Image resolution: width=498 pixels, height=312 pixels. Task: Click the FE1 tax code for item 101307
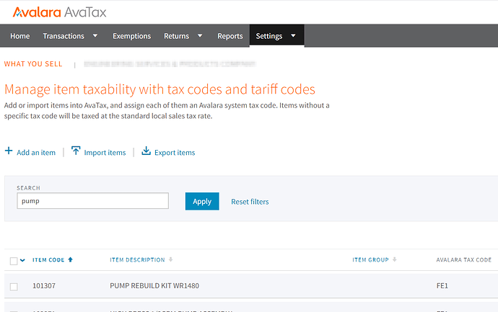click(442, 285)
